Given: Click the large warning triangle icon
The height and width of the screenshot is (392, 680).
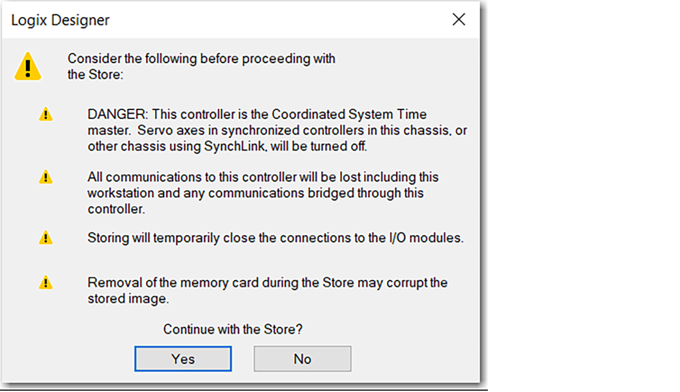Looking at the screenshot, I should [28, 67].
